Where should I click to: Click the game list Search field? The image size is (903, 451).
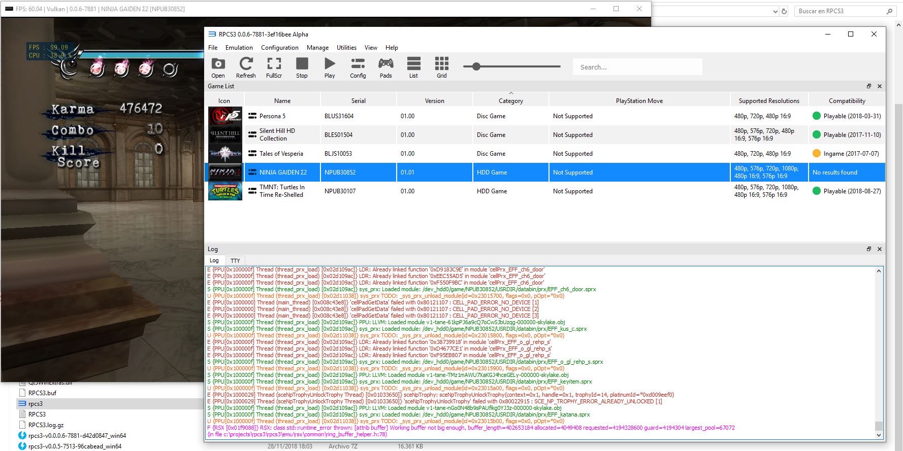(637, 67)
